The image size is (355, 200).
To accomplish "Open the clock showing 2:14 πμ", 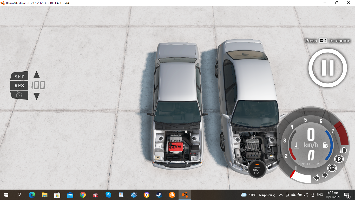I will 333,195.
